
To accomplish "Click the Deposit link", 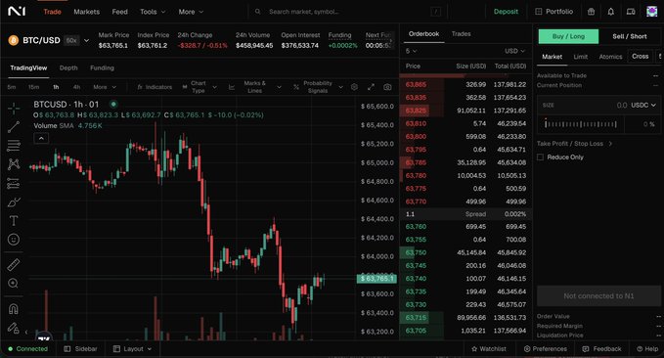I will tap(506, 12).
